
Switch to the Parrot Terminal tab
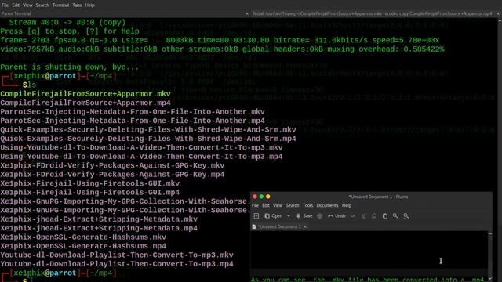click(123, 14)
